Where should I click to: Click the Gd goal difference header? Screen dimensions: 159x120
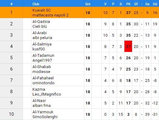155,4
